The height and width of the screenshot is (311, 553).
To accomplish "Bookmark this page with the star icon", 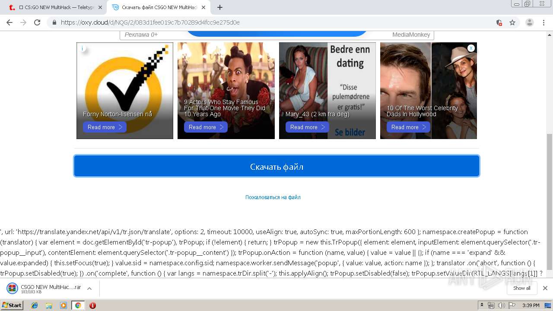I will coord(512,22).
